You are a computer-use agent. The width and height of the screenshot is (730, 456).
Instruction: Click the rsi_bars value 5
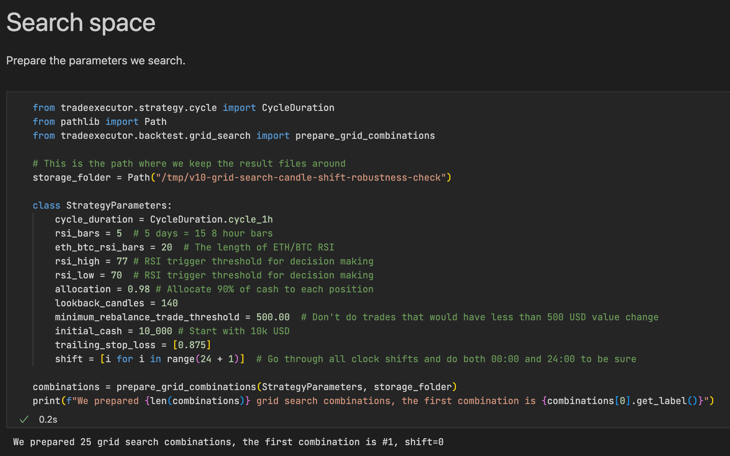click(119, 233)
